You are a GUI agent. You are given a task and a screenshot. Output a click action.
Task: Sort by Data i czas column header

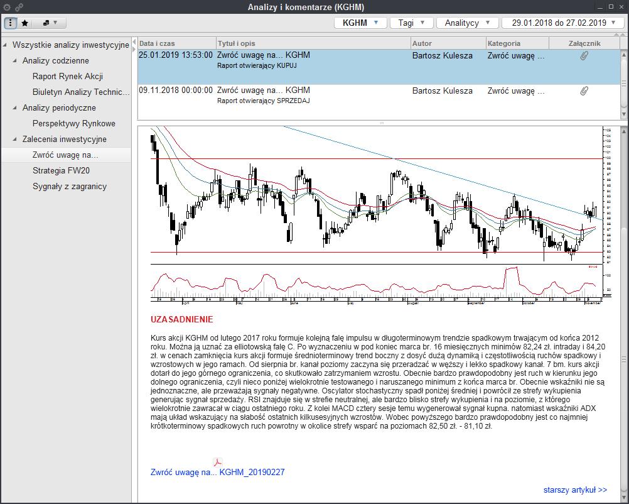tap(176, 43)
